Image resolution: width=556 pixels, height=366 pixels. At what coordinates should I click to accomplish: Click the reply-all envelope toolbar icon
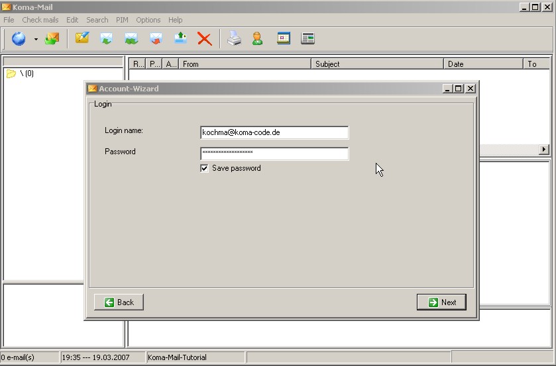131,38
